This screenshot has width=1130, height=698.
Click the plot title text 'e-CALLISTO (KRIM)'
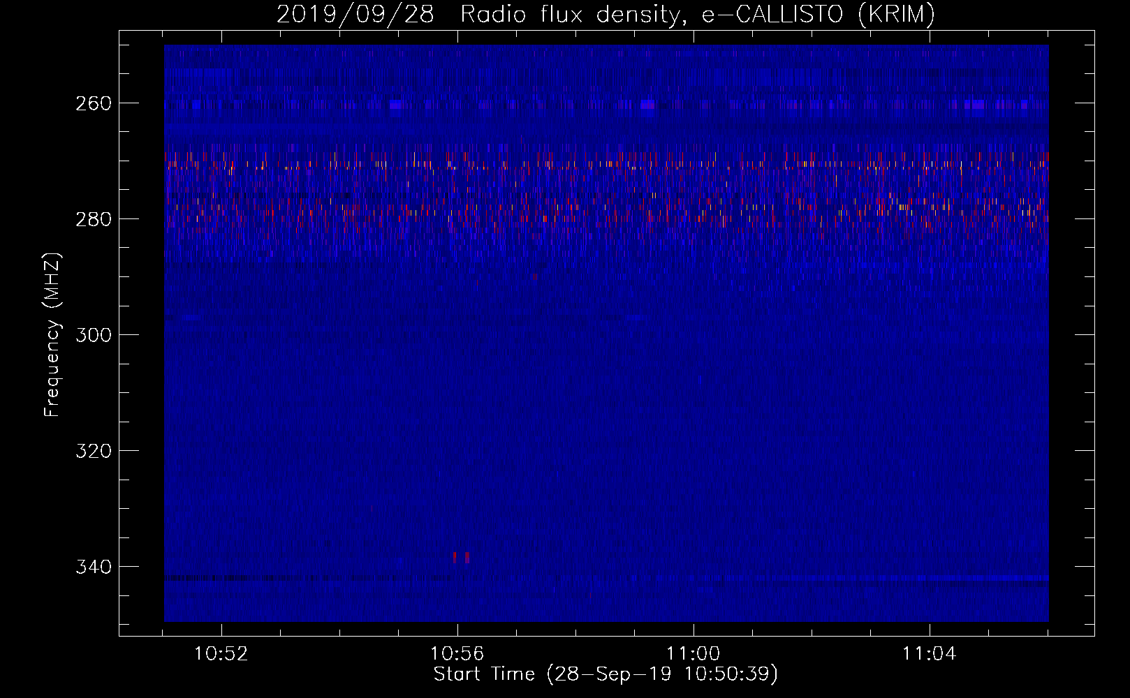[819, 14]
